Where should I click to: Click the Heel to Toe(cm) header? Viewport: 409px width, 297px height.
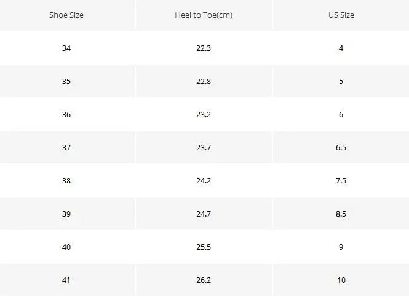(204, 15)
